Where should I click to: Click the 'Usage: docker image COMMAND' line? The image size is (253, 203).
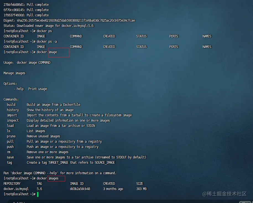click(x=27, y=63)
